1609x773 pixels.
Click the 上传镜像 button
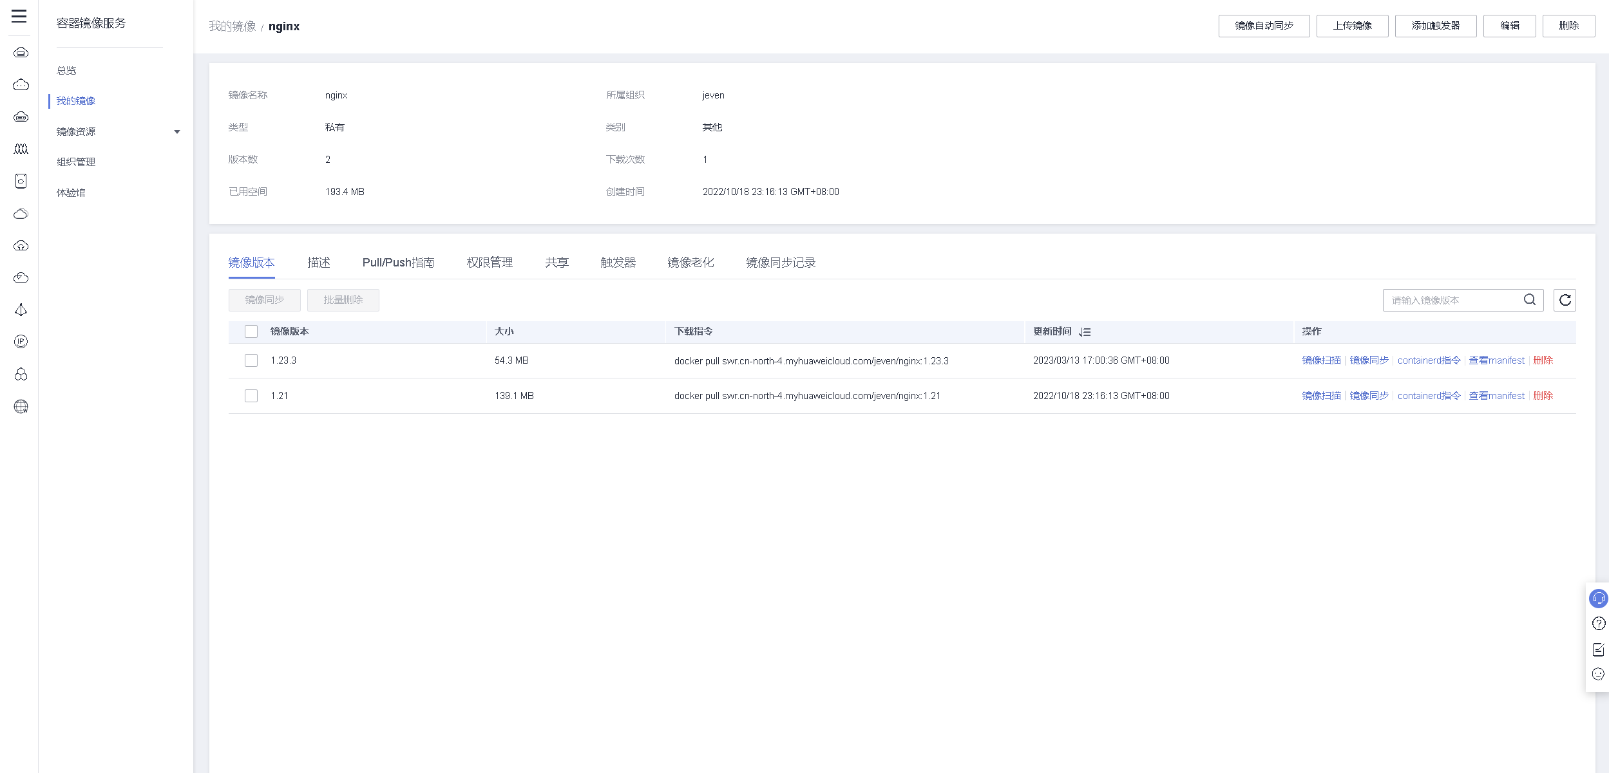click(x=1352, y=26)
